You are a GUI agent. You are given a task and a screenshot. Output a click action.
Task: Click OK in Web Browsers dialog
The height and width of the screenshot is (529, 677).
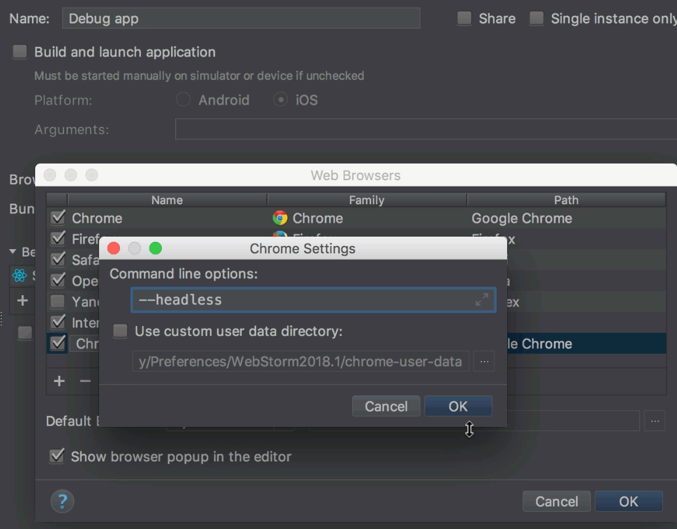pyautogui.click(x=628, y=501)
